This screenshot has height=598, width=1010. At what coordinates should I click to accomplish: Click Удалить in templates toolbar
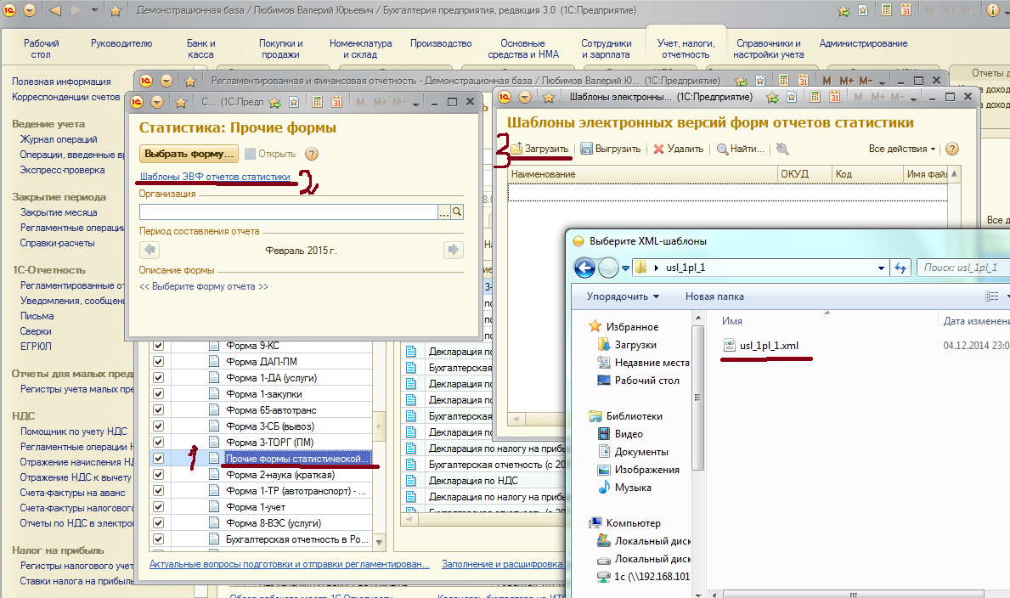(678, 149)
